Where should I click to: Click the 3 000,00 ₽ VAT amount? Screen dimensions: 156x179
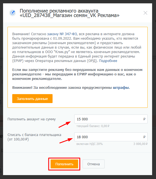tap(140, 144)
